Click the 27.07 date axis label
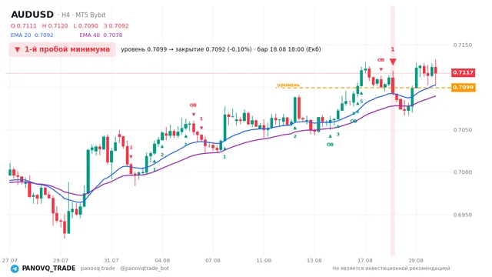Screen dimensions: 492x277 [10, 260]
